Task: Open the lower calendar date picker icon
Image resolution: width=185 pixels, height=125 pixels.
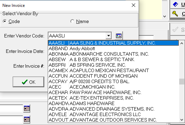Action: tap(27, 120)
